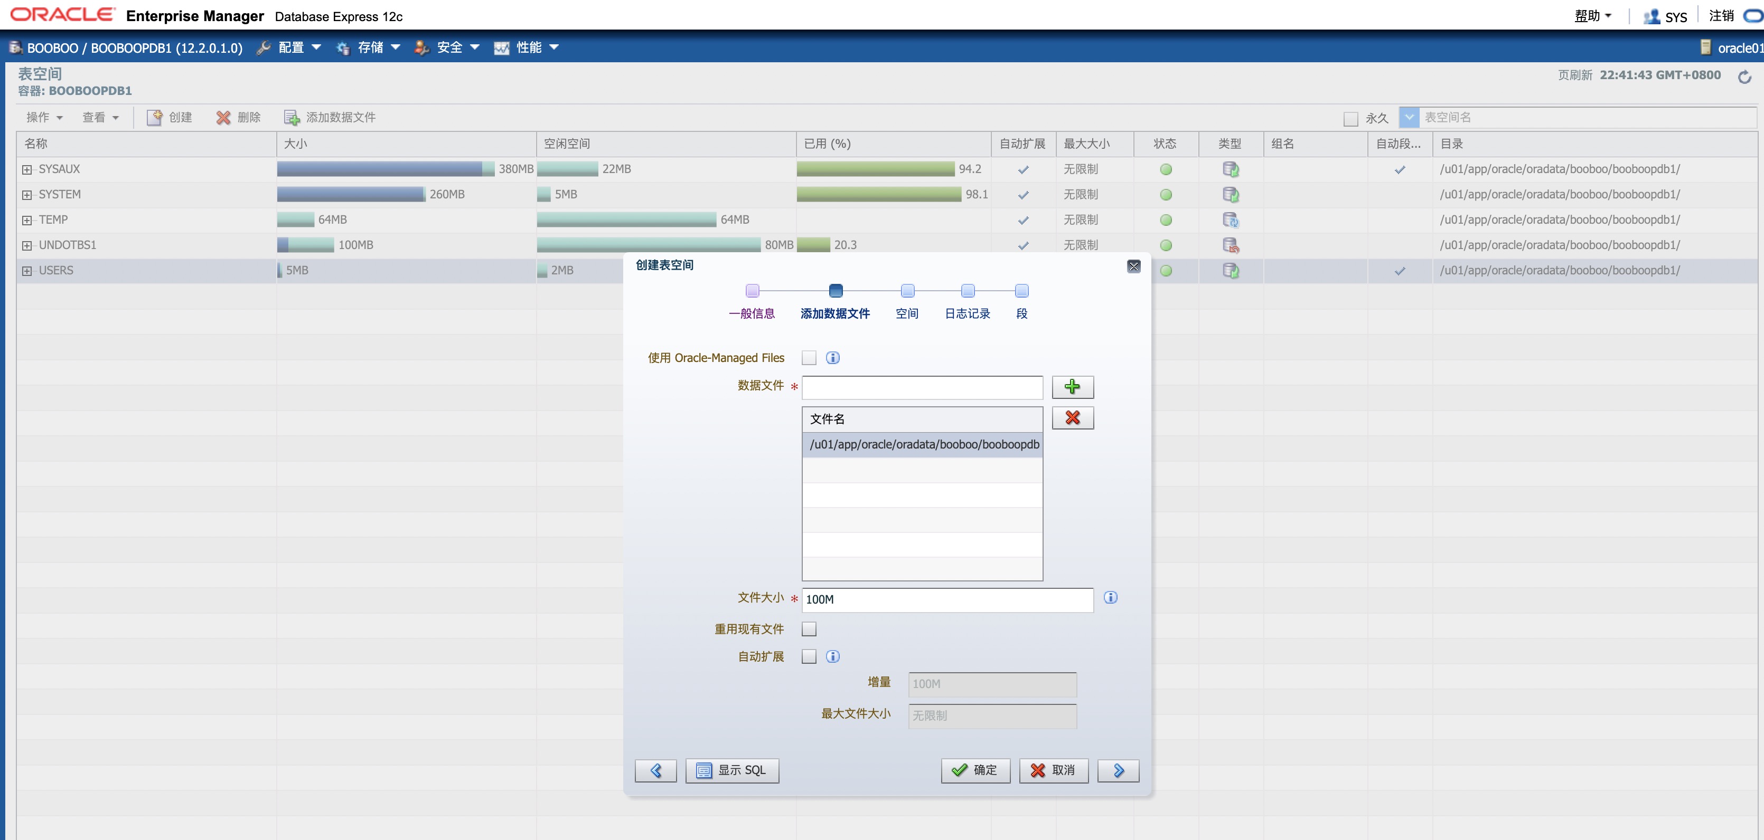1764x840 pixels.
Task: Open the 存储 menu
Action: pyautogui.click(x=369, y=47)
